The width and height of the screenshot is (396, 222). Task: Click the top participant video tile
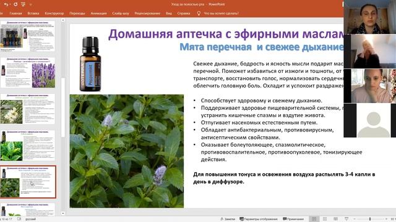[x=370, y=17]
